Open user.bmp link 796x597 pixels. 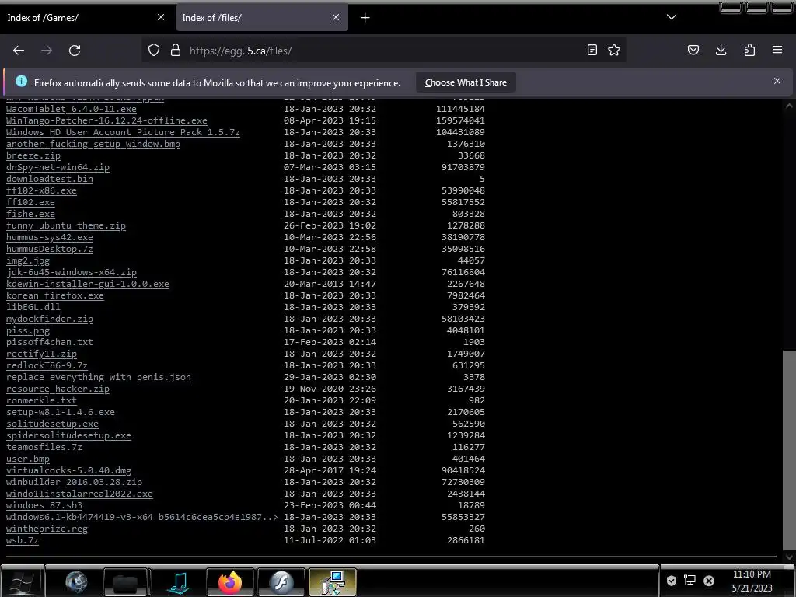28,459
